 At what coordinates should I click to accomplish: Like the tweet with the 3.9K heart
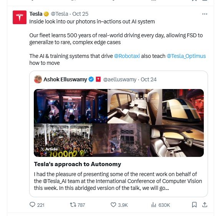113,205
